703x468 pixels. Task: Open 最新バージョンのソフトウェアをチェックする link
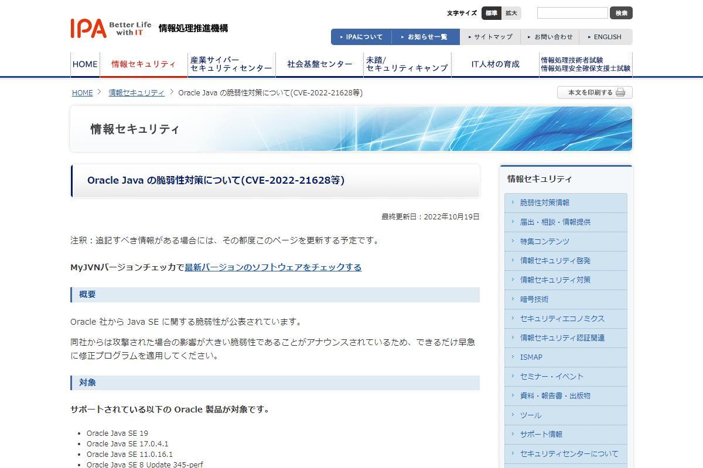pos(273,267)
